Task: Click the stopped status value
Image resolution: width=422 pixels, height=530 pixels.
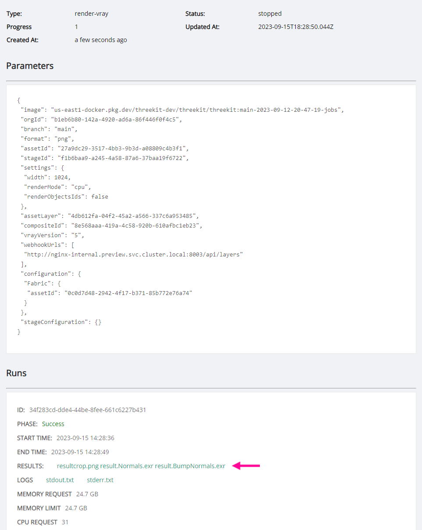Action: 270,14
